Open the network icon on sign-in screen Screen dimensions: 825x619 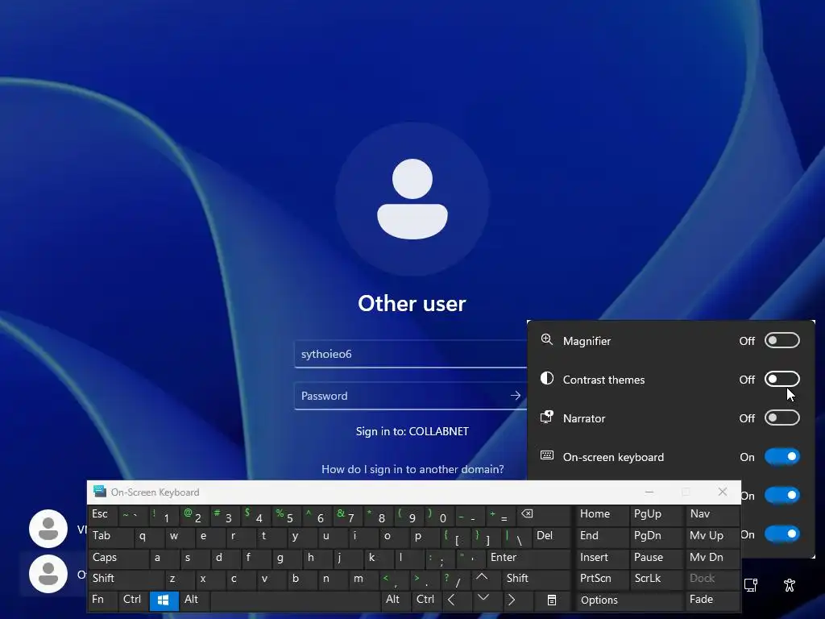pyautogui.click(x=751, y=585)
